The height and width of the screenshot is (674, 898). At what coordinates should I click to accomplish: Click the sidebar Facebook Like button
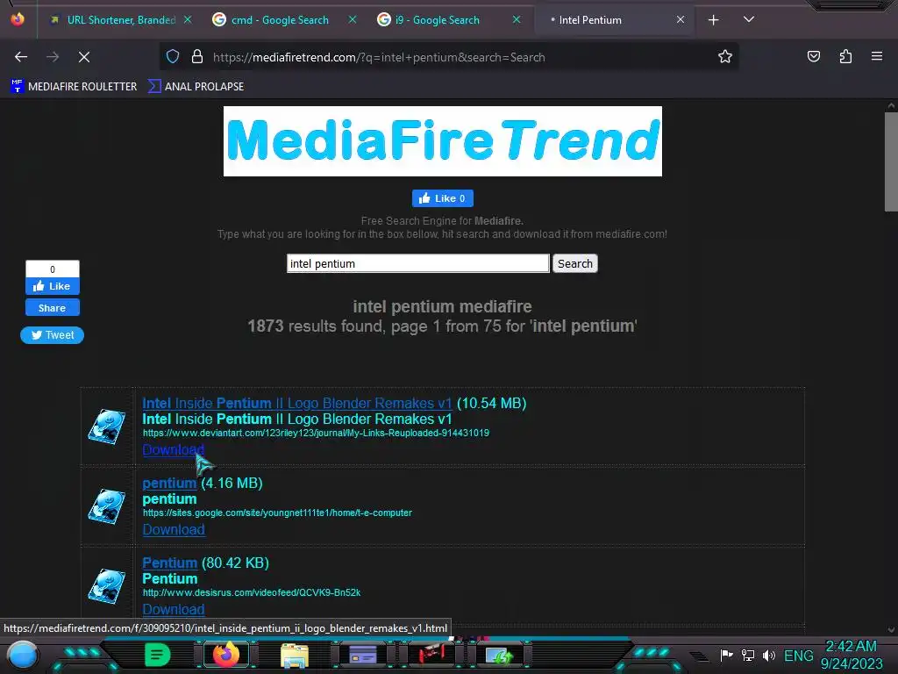click(52, 286)
